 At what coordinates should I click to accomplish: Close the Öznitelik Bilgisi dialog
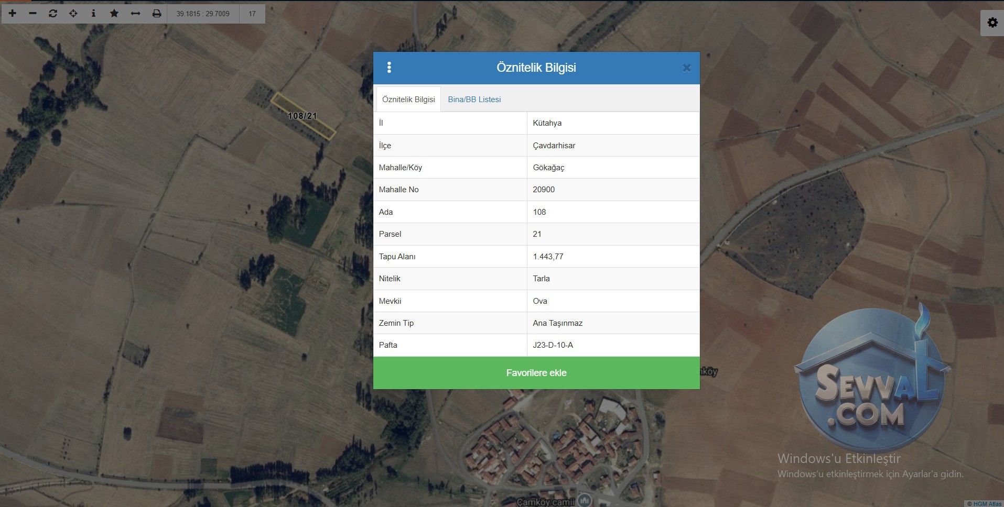tap(686, 68)
